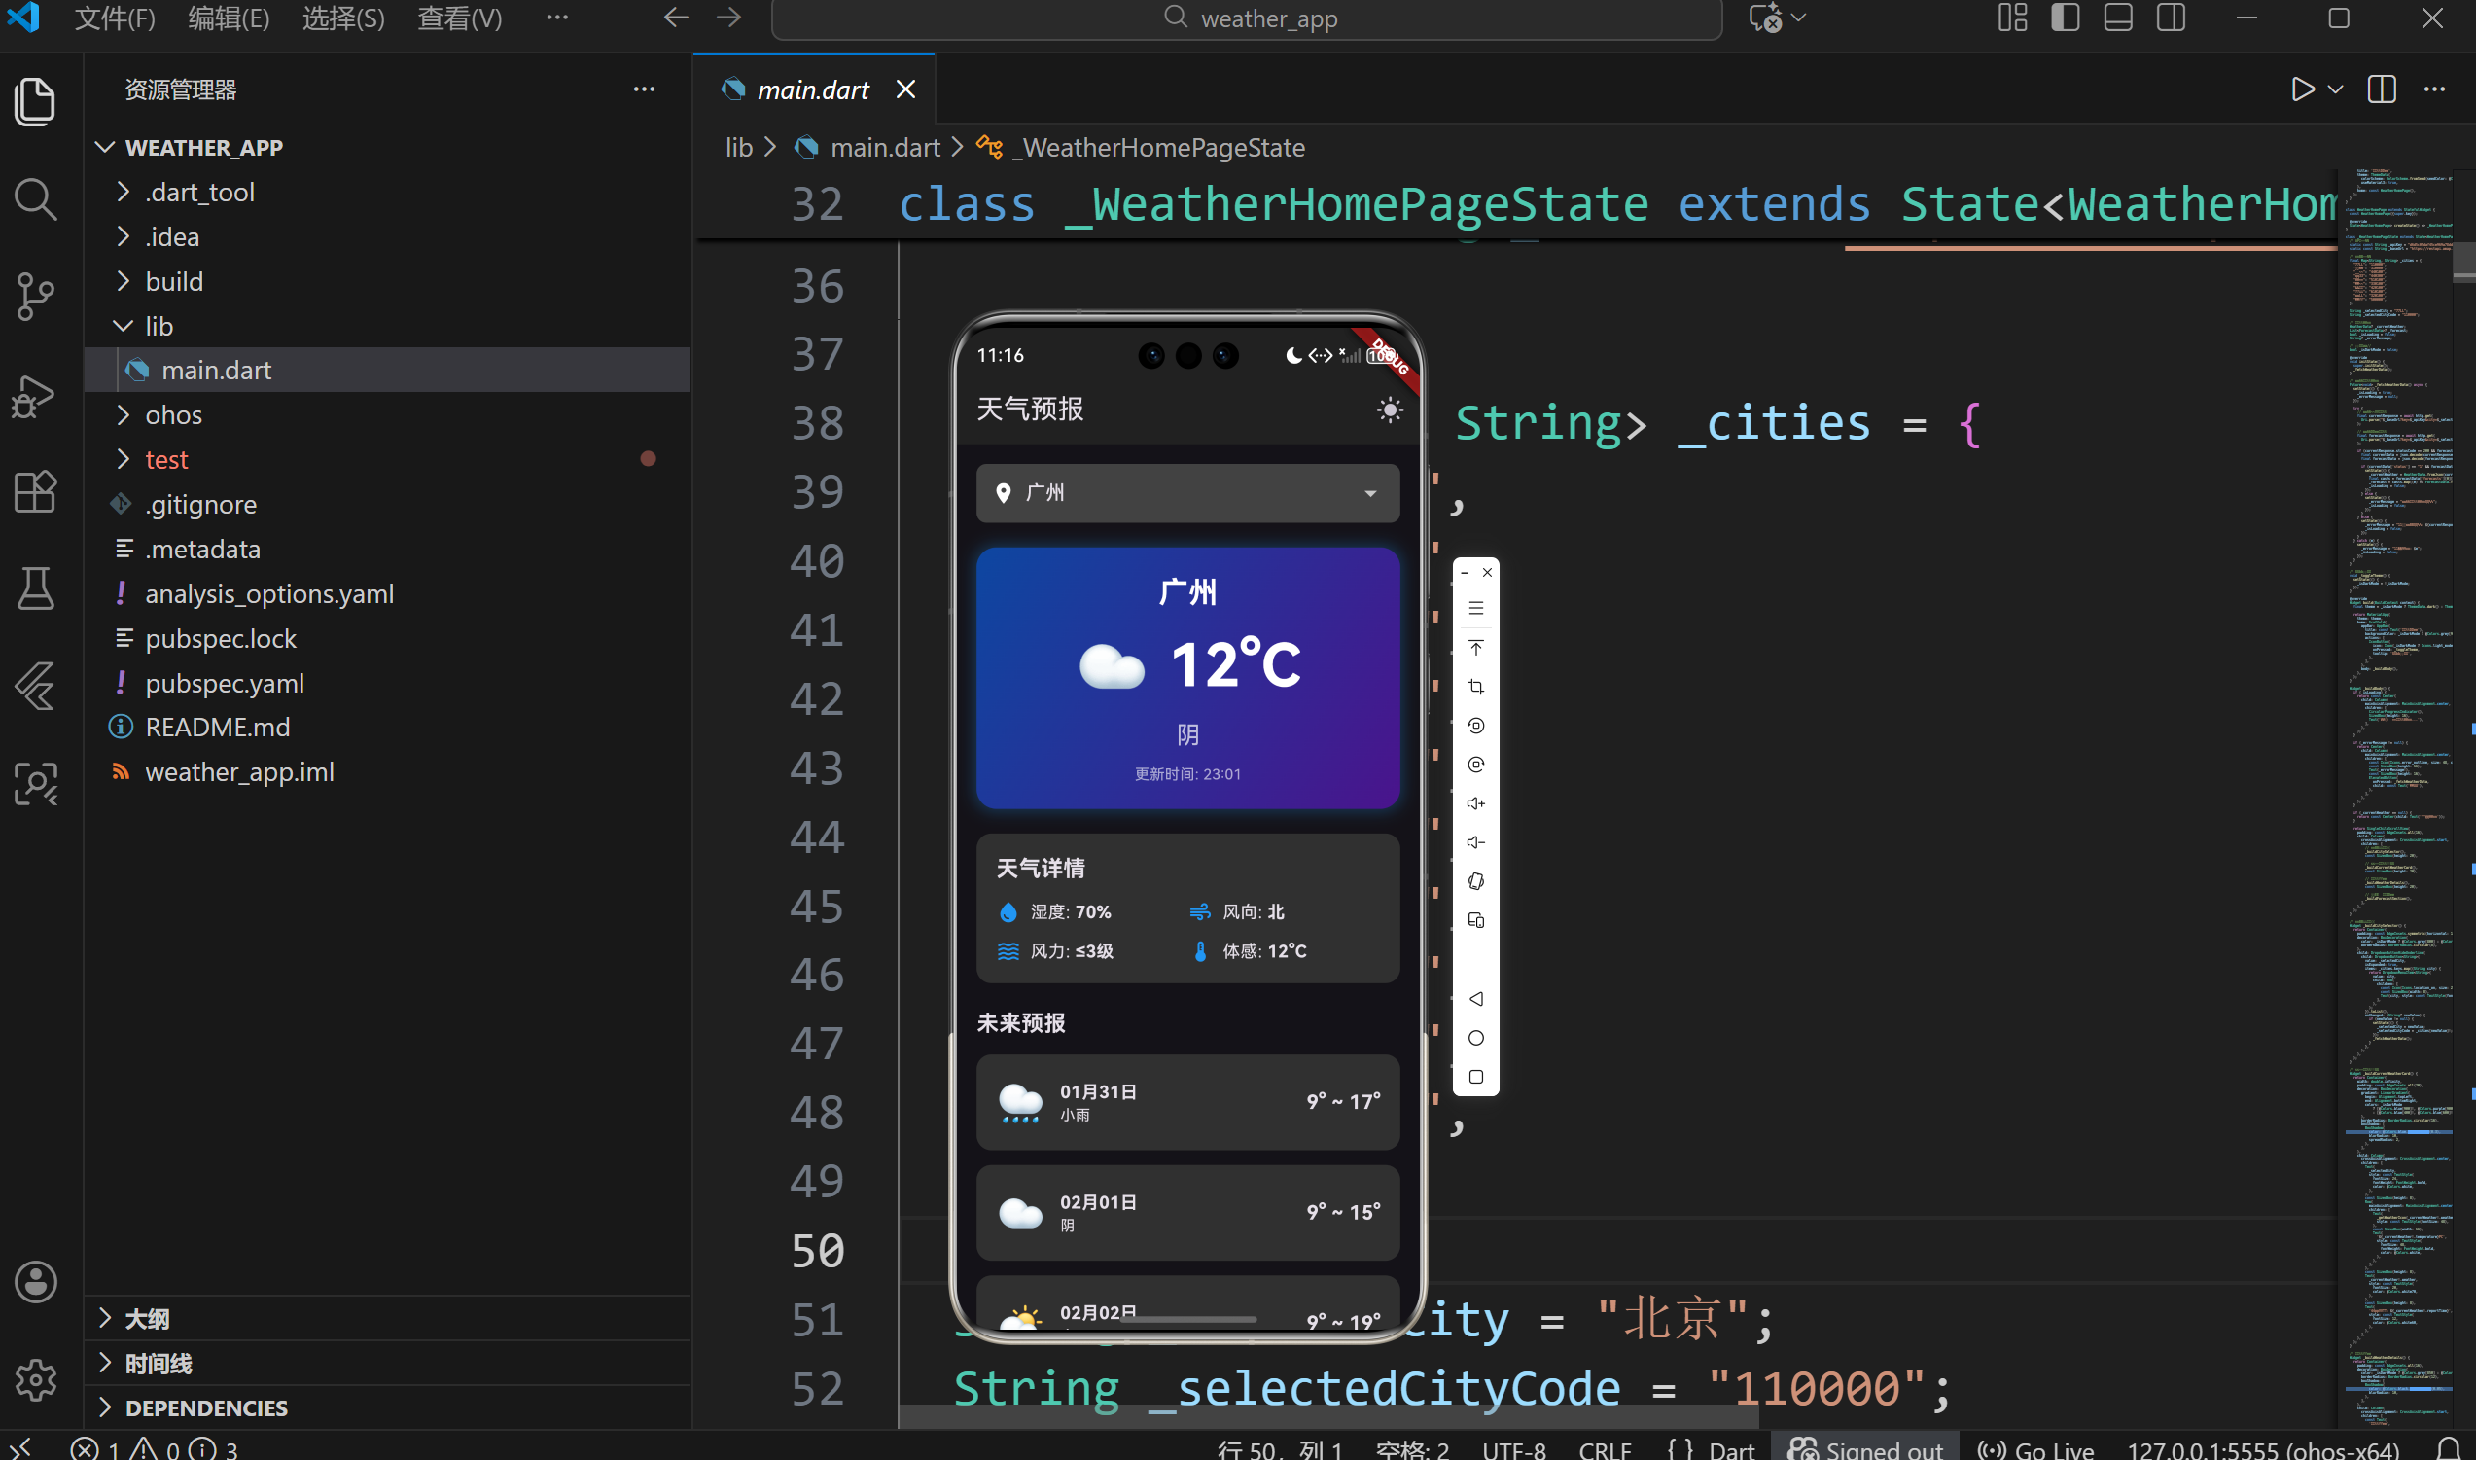The height and width of the screenshot is (1460, 2476).
Task: Open Source Control view
Action: pyautogui.click(x=35, y=296)
